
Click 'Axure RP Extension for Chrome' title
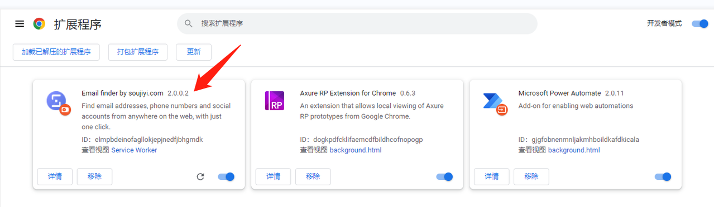(348, 93)
